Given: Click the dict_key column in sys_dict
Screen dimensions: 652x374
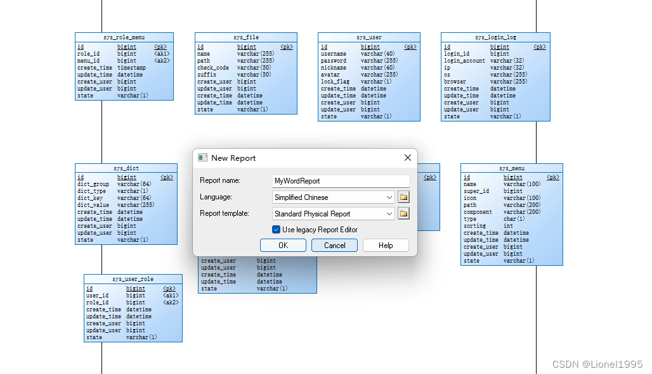Looking at the screenshot, I should 90,198.
